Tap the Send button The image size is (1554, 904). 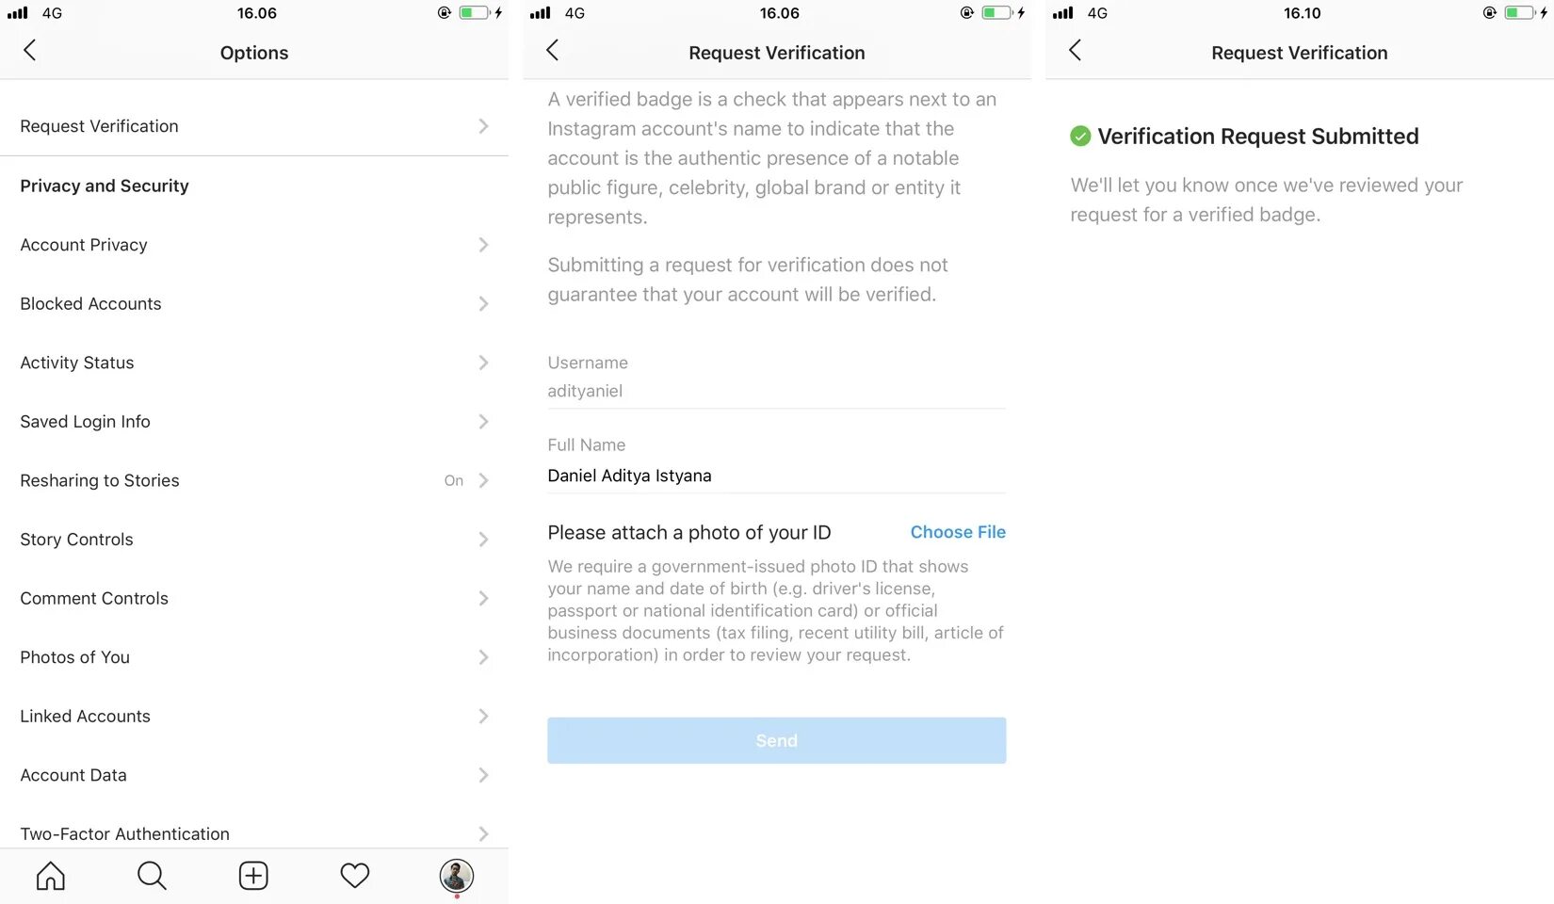[x=777, y=740]
